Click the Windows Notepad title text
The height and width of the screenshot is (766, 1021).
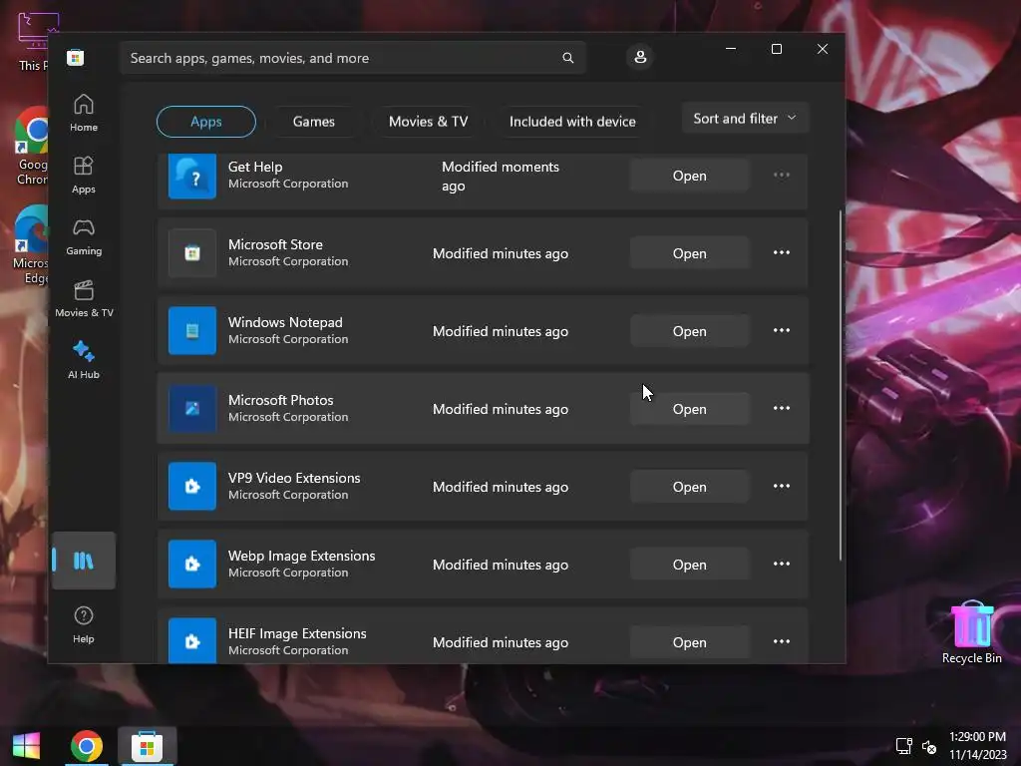click(285, 322)
